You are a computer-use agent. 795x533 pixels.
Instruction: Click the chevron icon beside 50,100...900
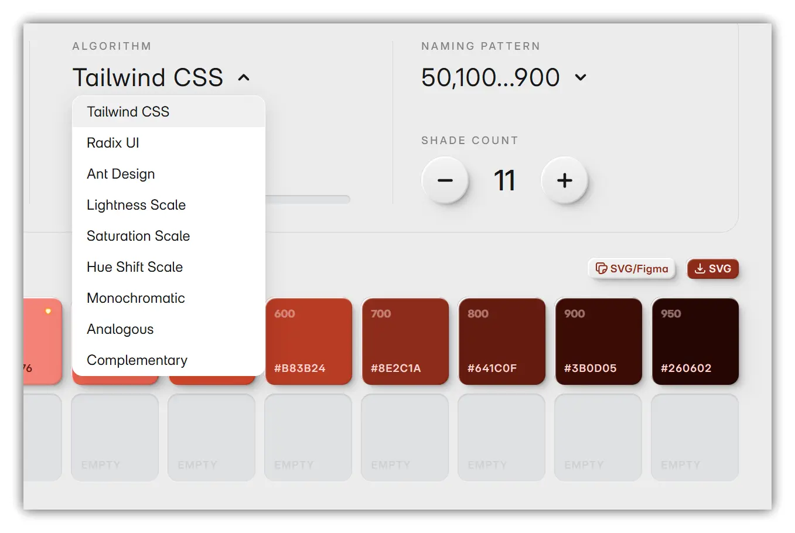pyautogui.click(x=581, y=77)
